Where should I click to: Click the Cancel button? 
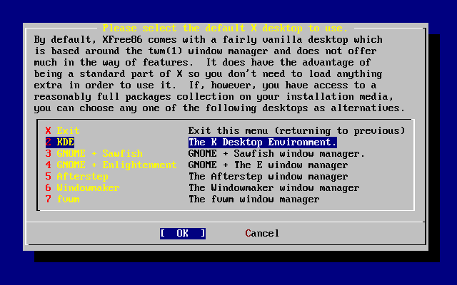(x=262, y=234)
